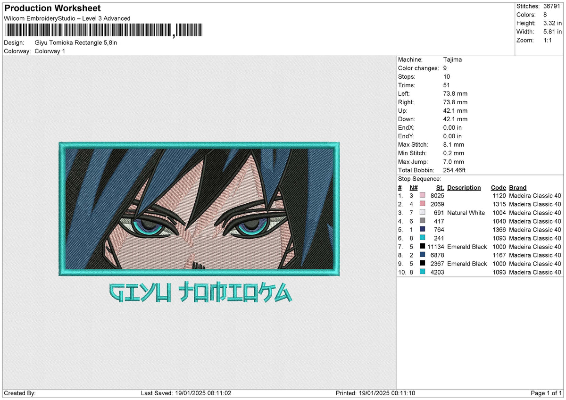The width and height of the screenshot is (566, 400).
Task: Click the EndY value 0.00 in
Action: point(452,136)
